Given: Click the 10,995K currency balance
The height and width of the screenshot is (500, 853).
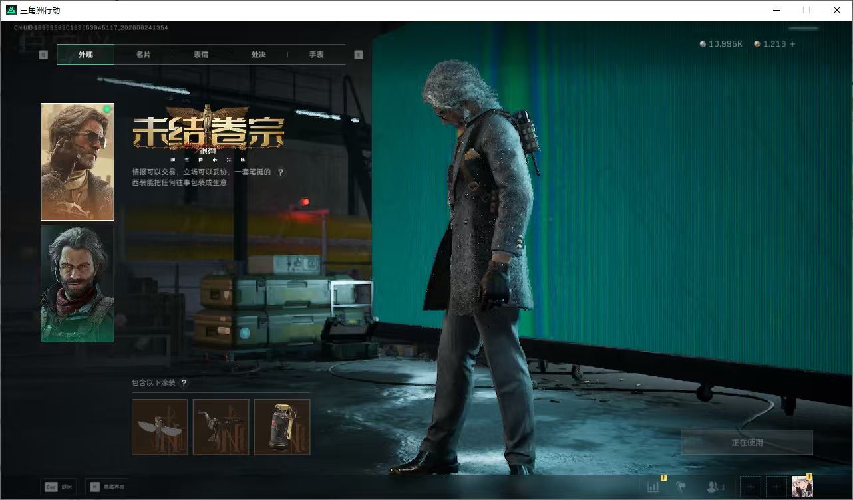Looking at the screenshot, I should [x=725, y=44].
